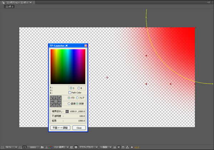Click the up-right arrow in direction grid
Image resolution: width=214 pixels, height=150 pixels.
pos(52,105)
